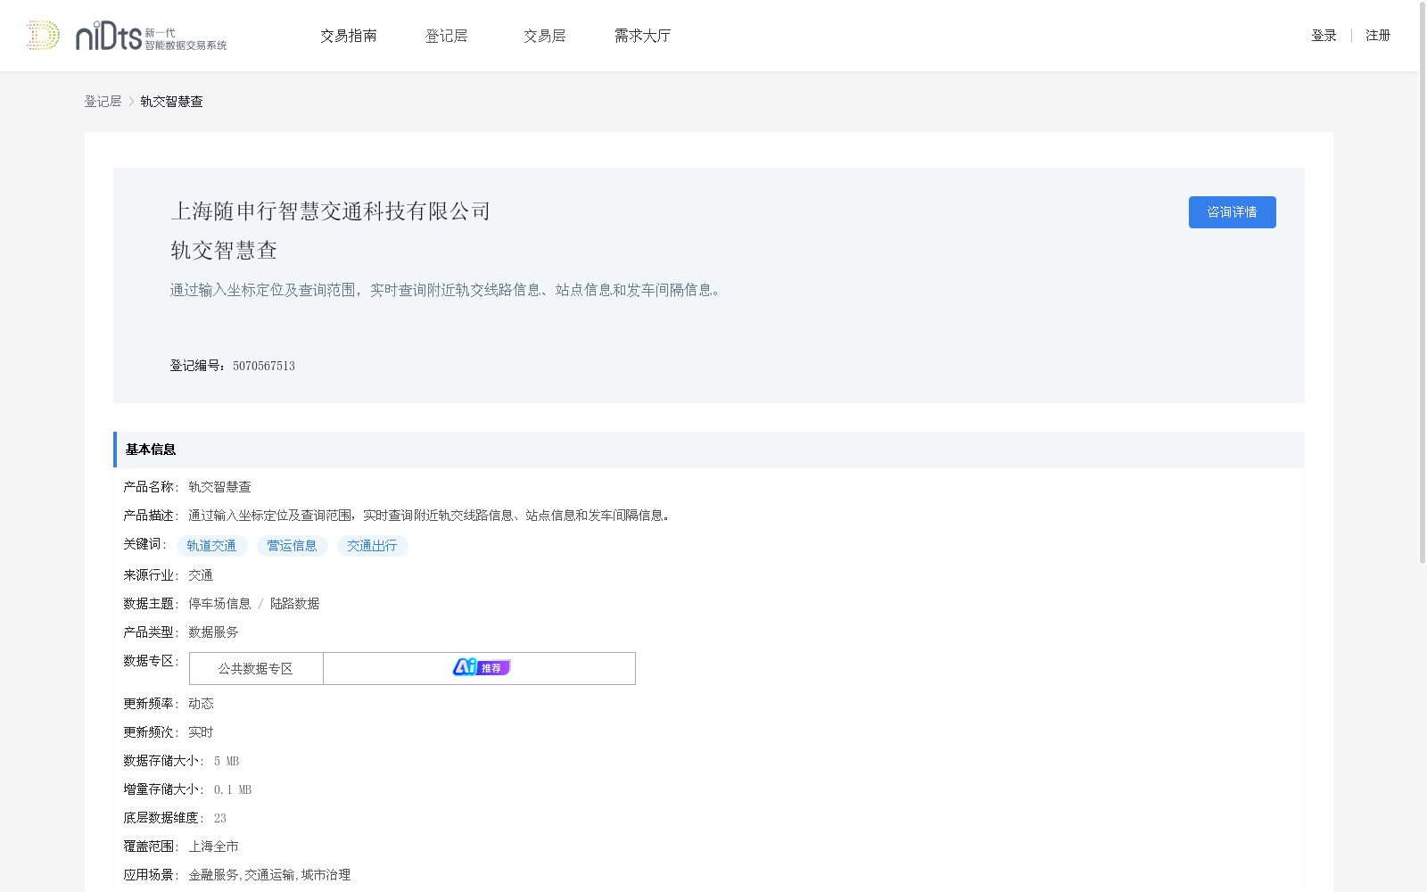
Task: Open the 交易层 menu
Action: [545, 36]
